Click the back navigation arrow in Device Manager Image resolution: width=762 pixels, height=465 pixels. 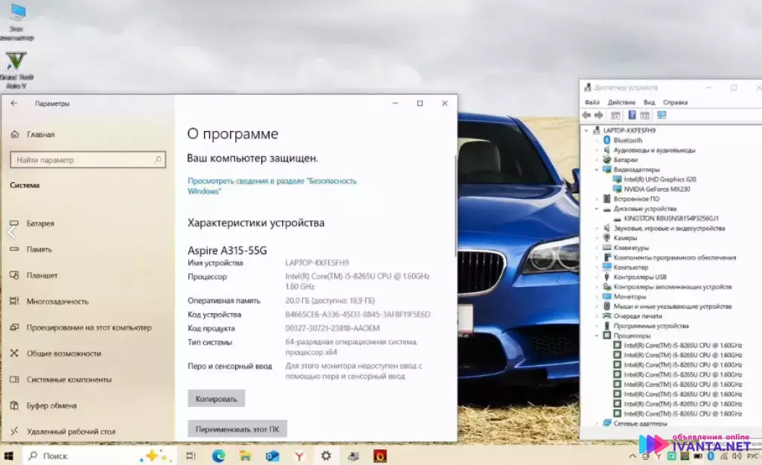586,115
